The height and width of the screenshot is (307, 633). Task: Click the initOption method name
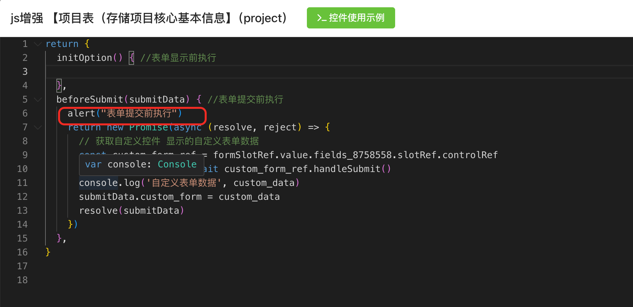point(84,58)
